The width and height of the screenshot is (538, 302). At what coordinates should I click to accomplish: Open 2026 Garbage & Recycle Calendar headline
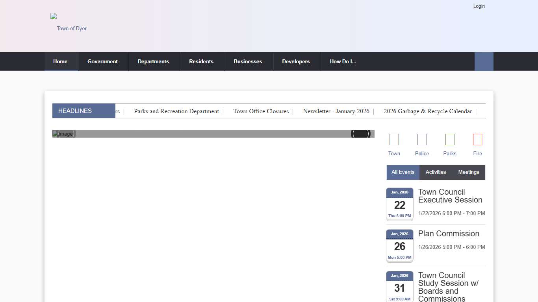click(x=427, y=111)
